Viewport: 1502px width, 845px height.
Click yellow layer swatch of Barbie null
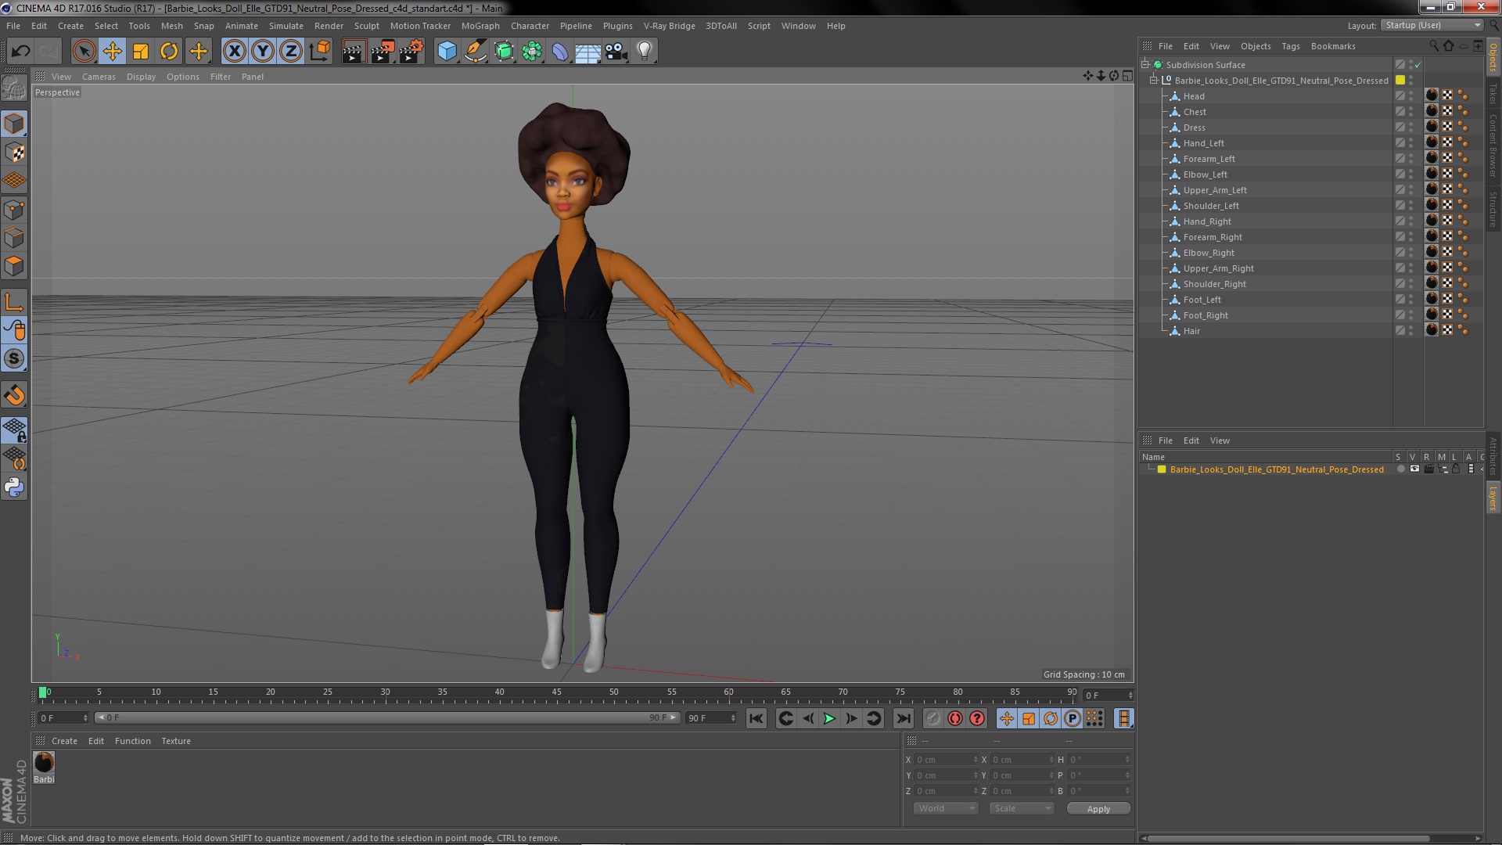coord(1400,81)
